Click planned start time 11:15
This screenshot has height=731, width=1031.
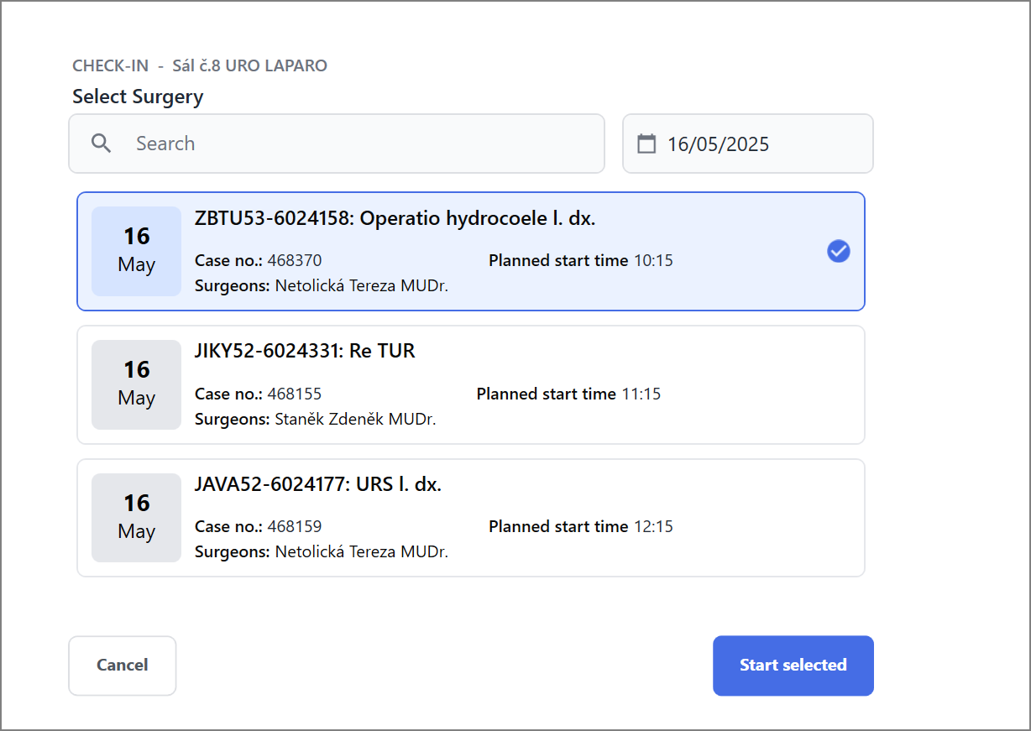[x=641, y=394]
